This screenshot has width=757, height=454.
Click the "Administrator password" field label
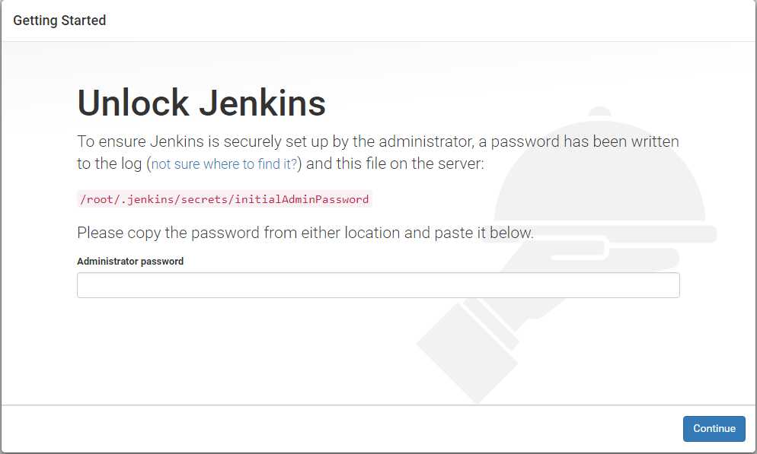pos(130,261)
